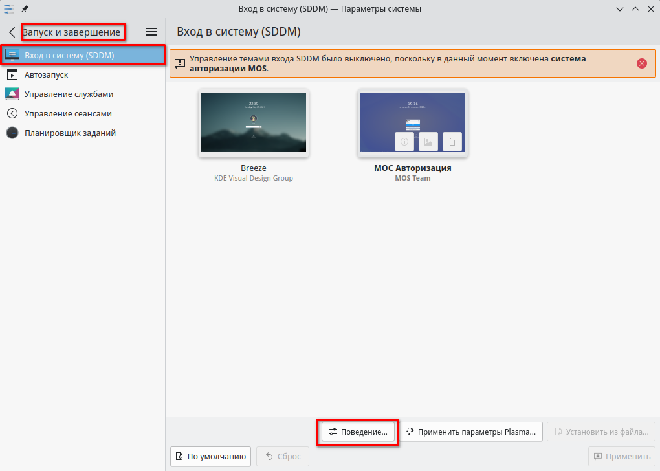Open Планировщик заданий in sidebar
660x471 pixels.
tap(70, 133)
